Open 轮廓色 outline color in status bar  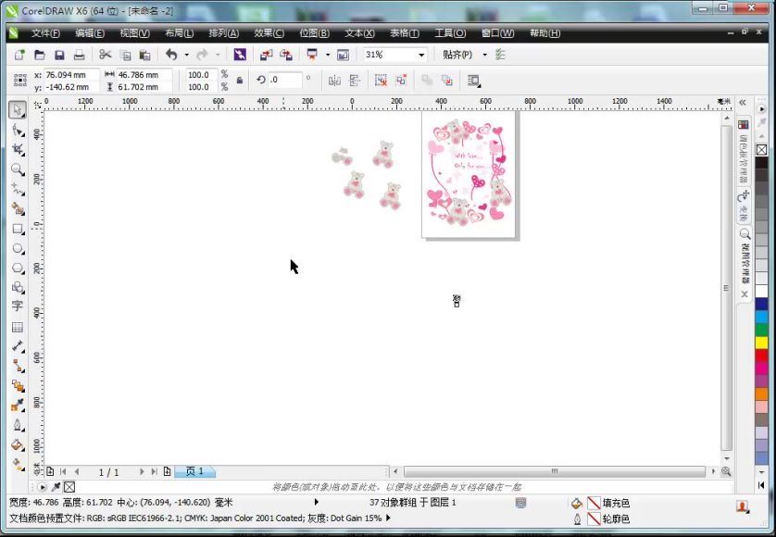point(600,519)
